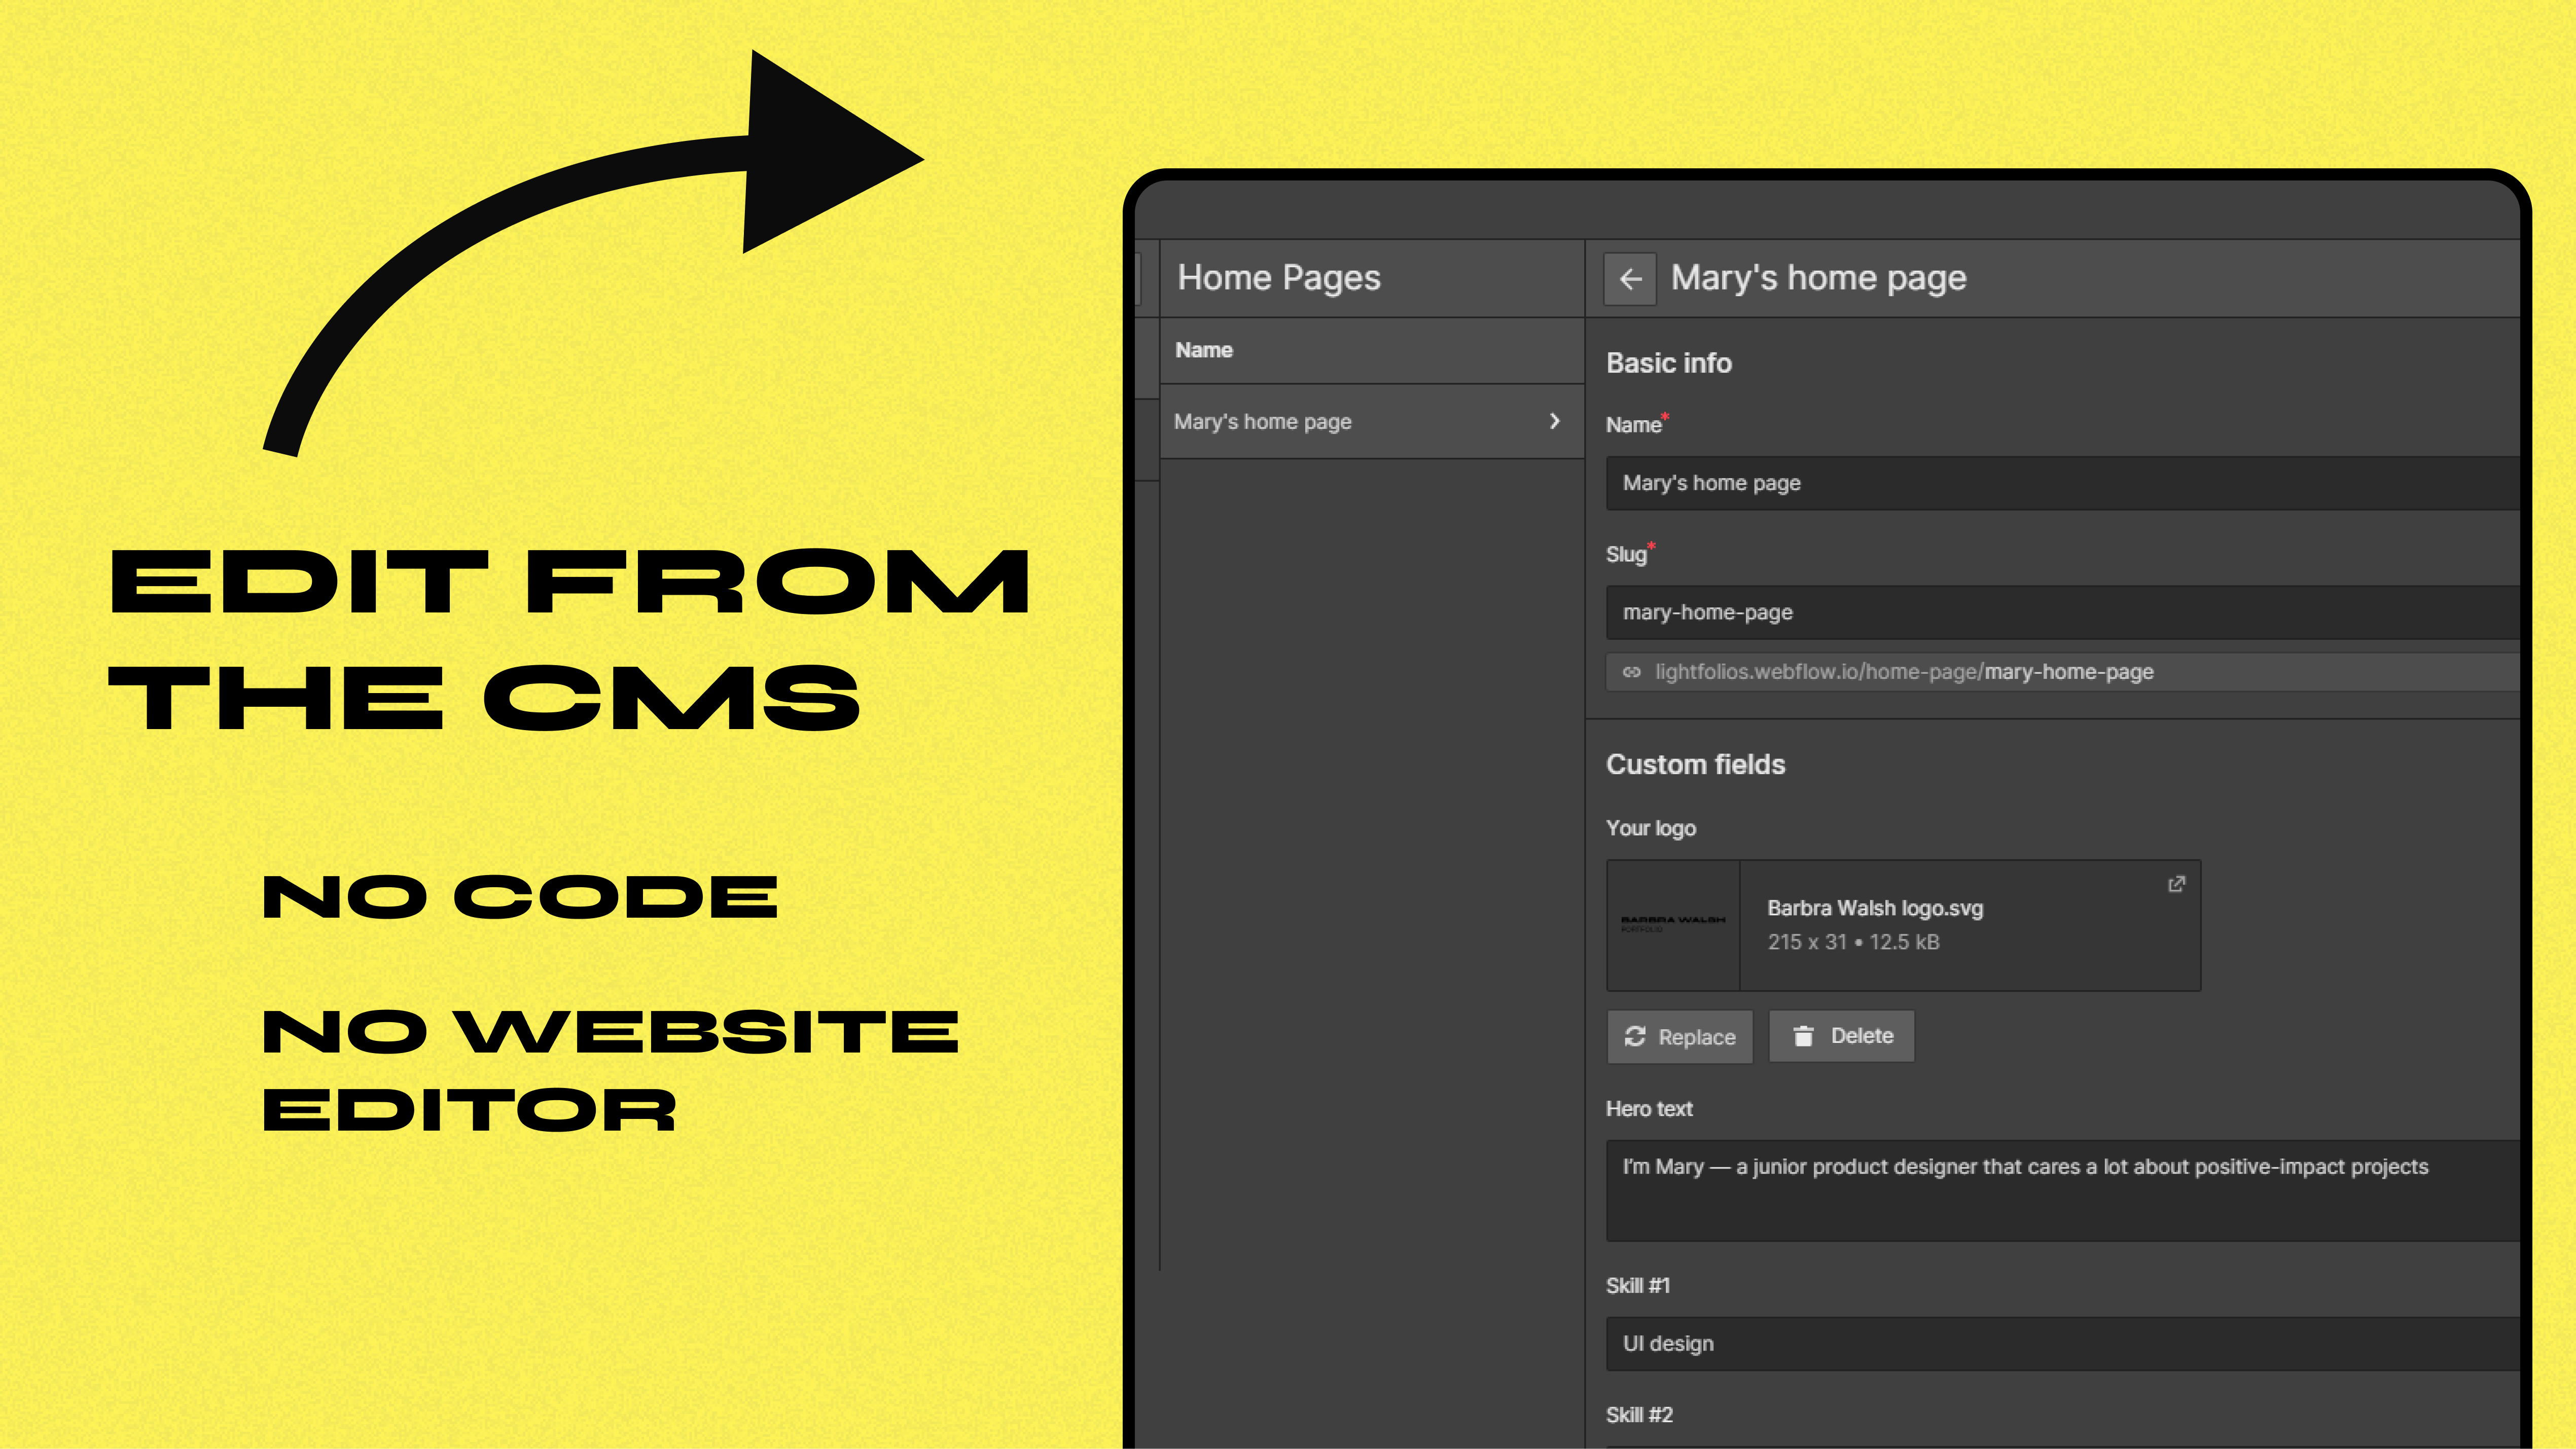Select the Barbra Walsh logo thumbnail
Screen dimensions: 2576x1449
[x=1673, y=925]
